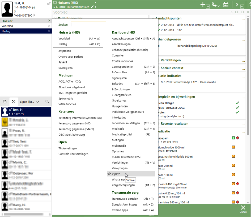Click the Sluiten close button at bottom right
The height and width of the screenshot is (217, 251).
[243, 209]
